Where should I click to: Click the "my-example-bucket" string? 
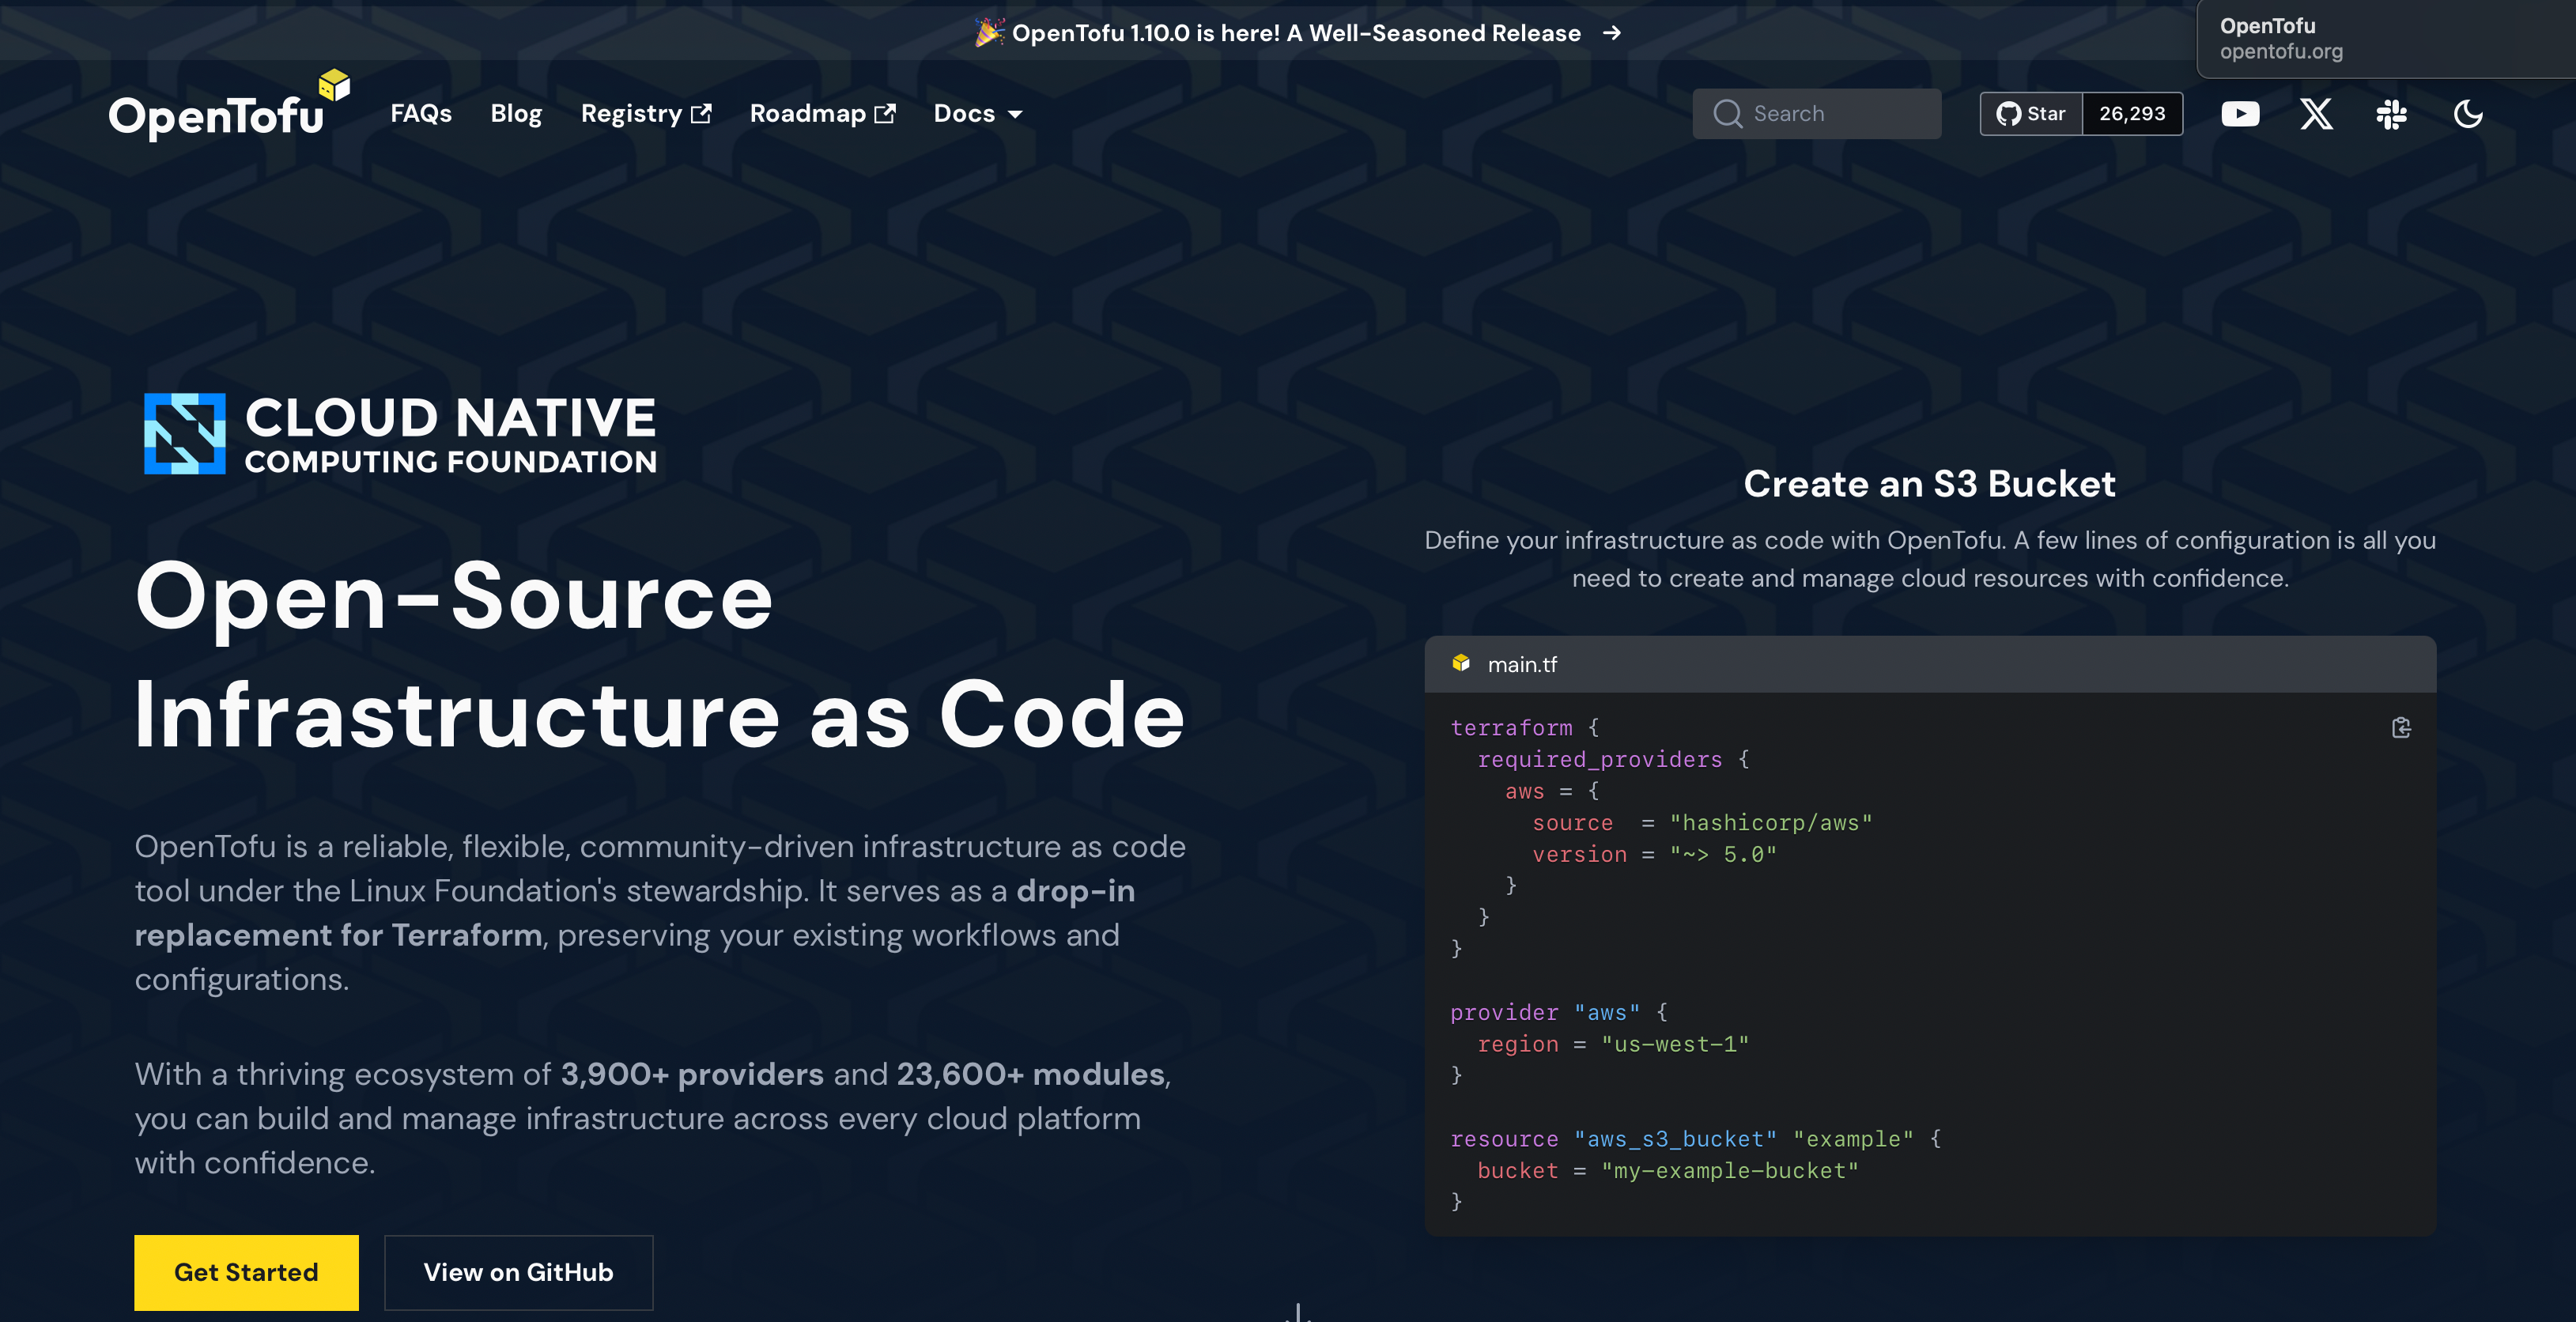(1730, 1171)
